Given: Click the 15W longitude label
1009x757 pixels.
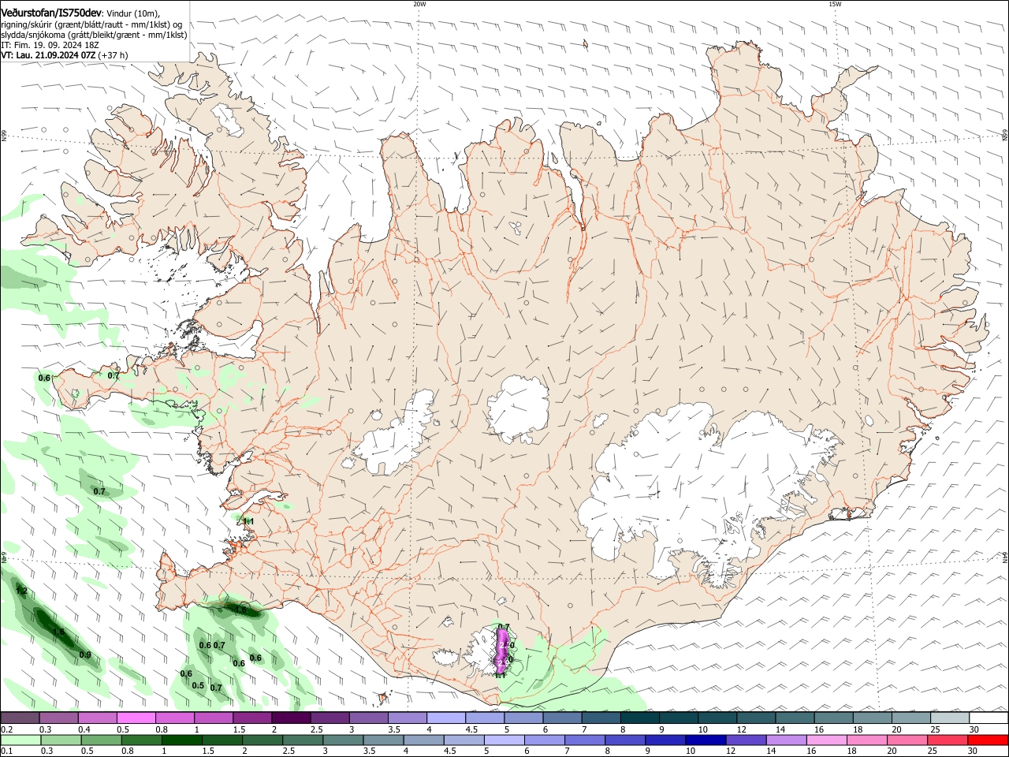Looking at the screenshot, I should [835, 4].
